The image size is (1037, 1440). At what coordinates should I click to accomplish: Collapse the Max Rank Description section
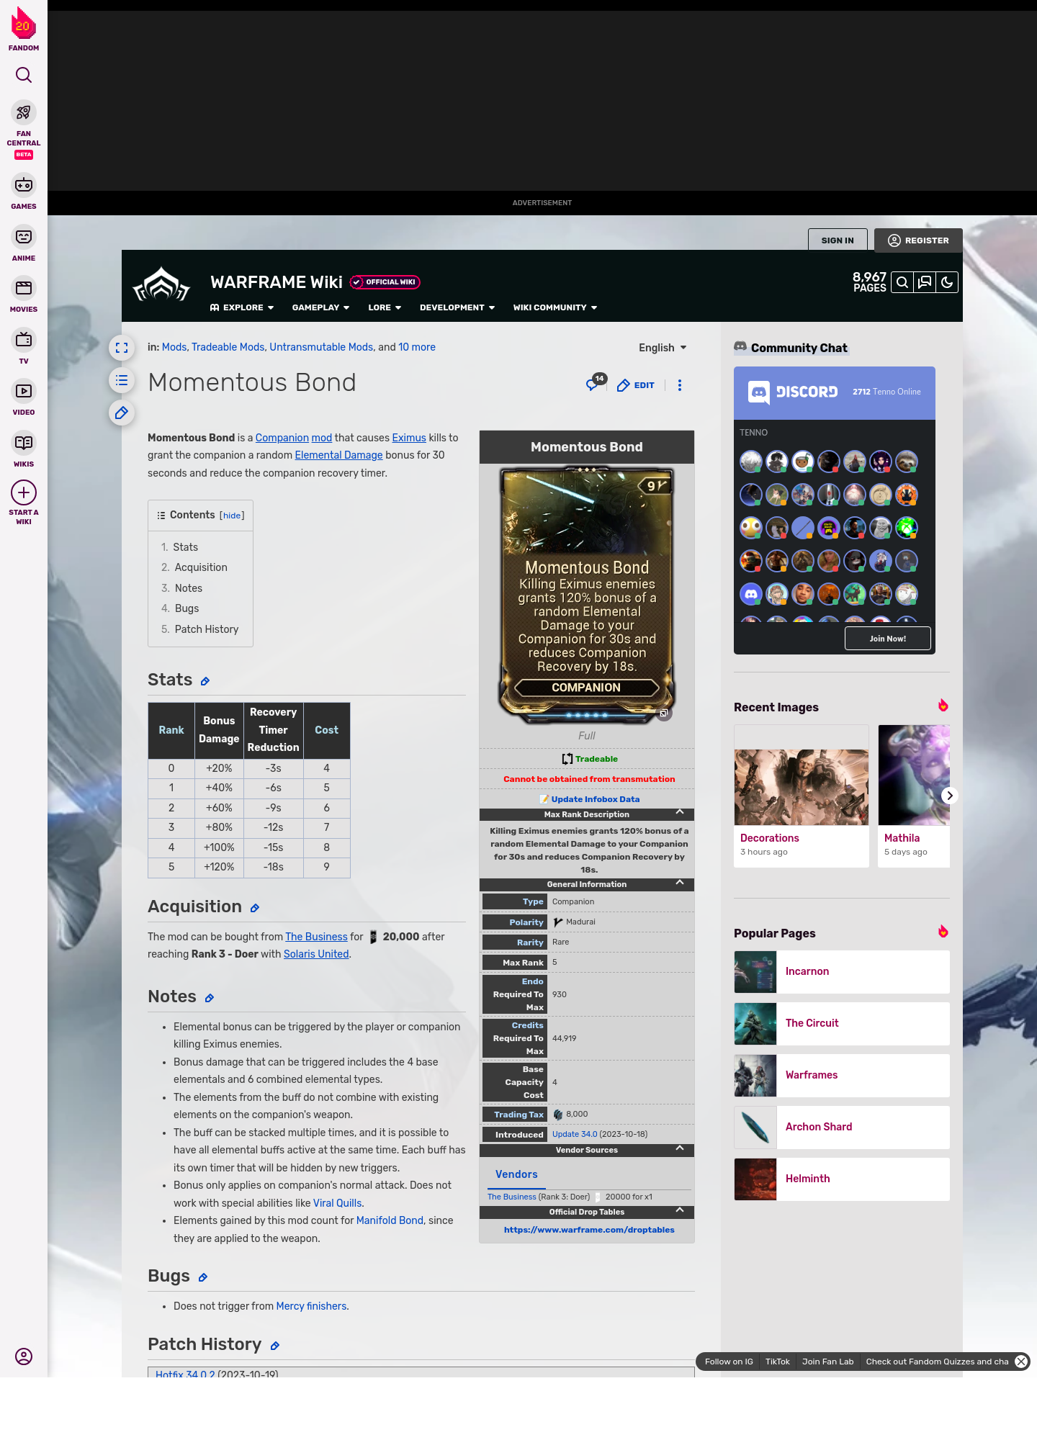[680, 812]
